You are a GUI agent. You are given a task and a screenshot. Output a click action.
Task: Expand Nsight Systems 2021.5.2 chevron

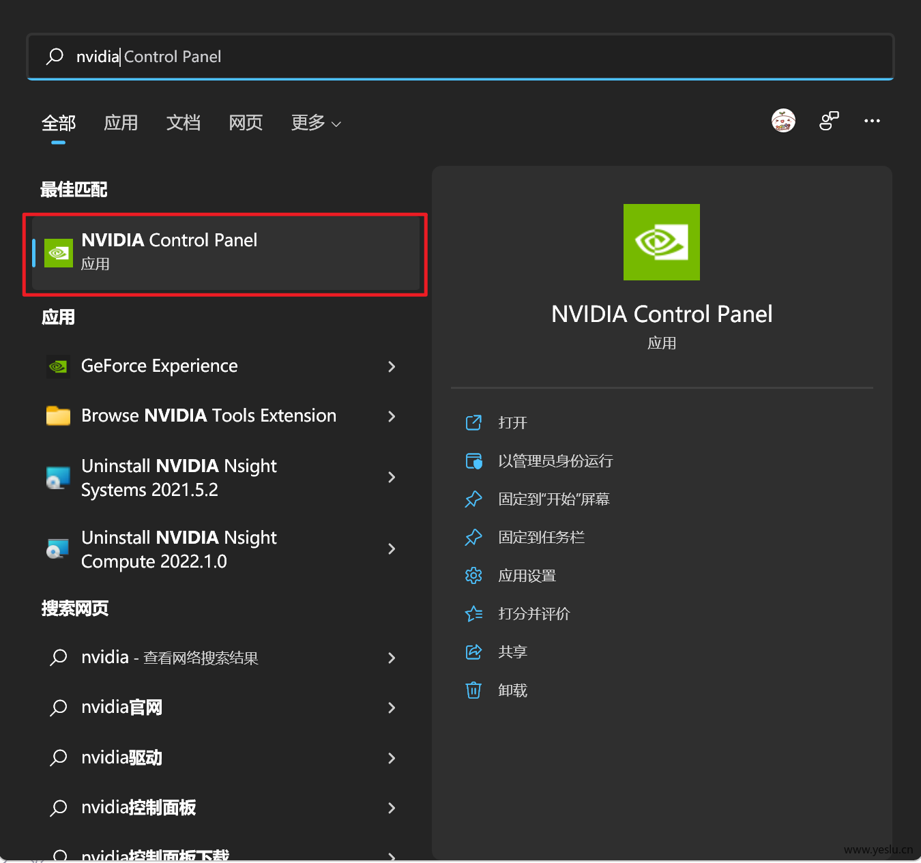(392, 478)
